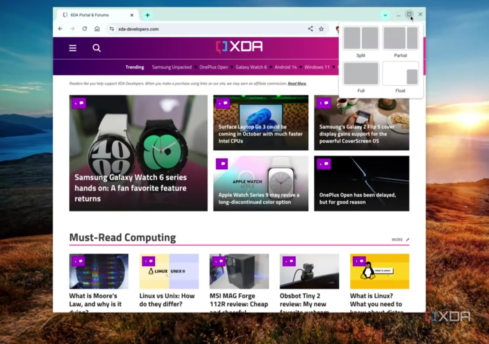Viewport: 489px width, 344px height.
Task: Minimize the browser window
Action: pyautogui.click(x=398, y=15)
